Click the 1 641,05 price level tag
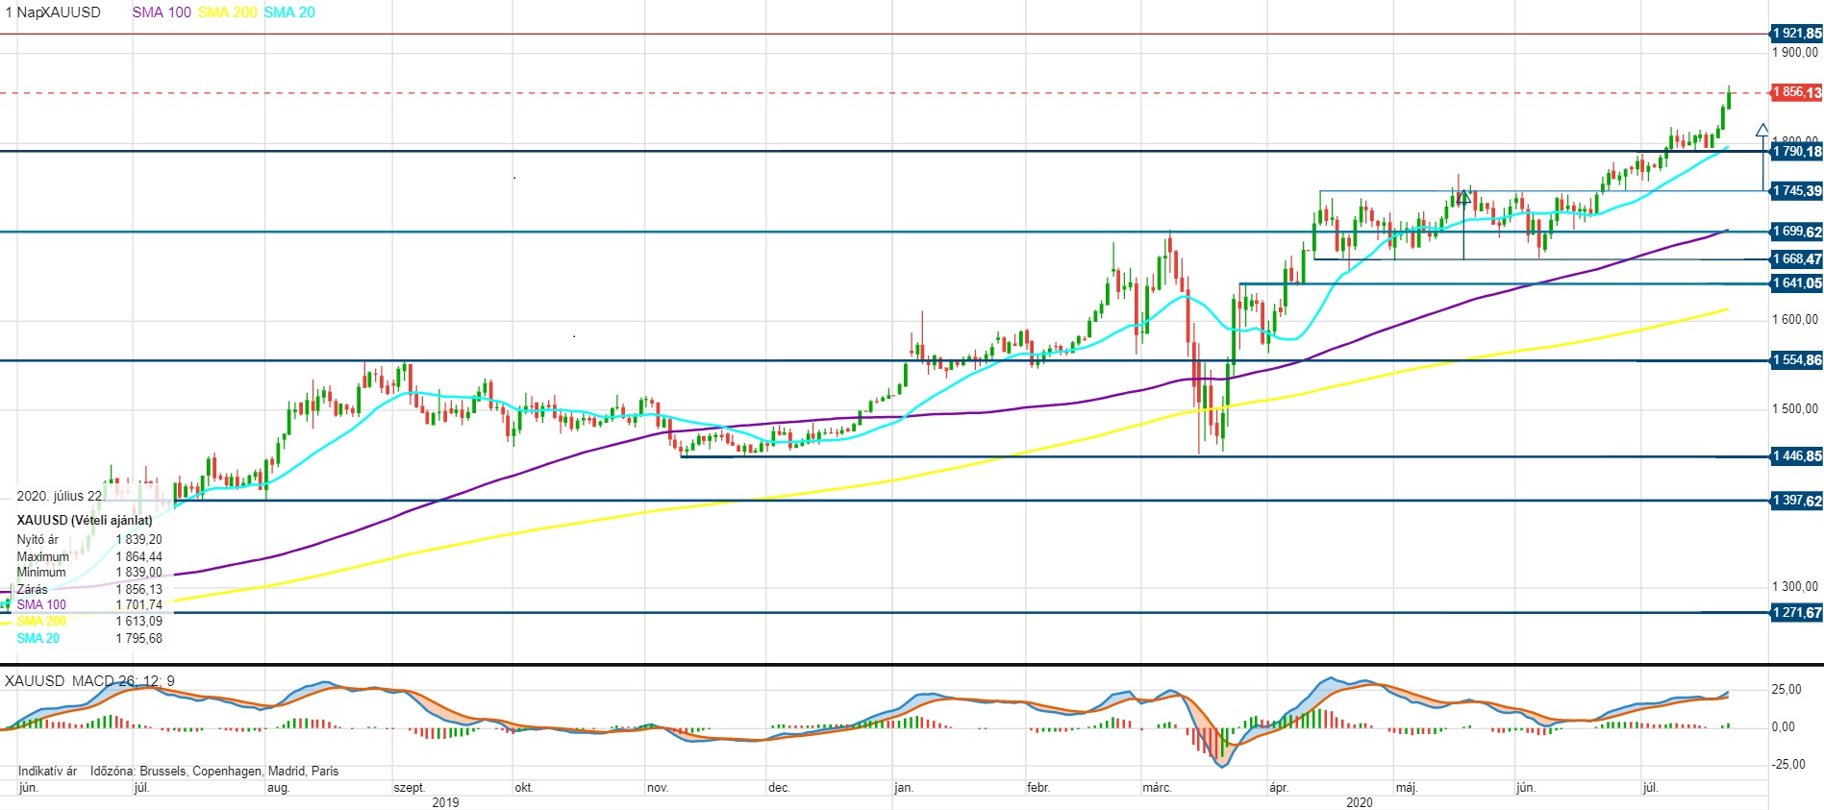The image size is (1824, 810). 1796,283
